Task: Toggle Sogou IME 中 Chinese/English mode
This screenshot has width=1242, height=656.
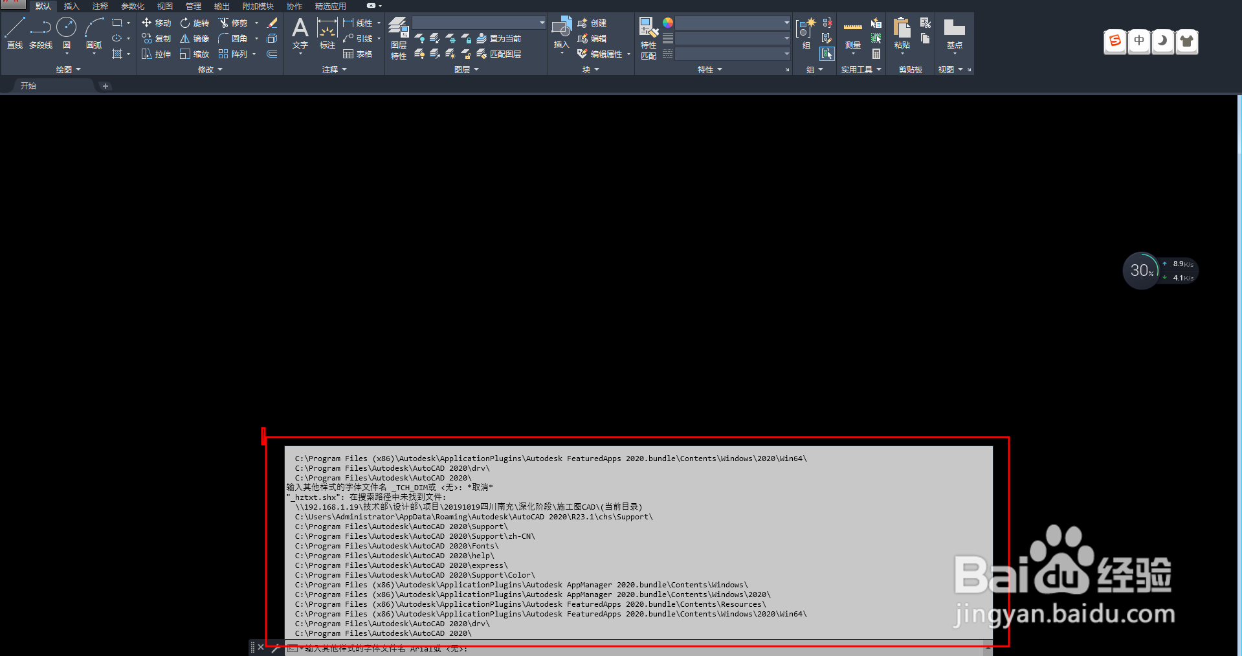Action: 1139,41
